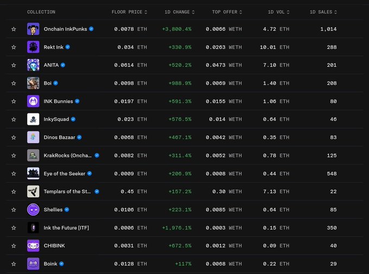The width and height of the screenshot is (369, 274).
Task: Open Ink the Future [ITF] avatar
Action: tap(33, 228)
